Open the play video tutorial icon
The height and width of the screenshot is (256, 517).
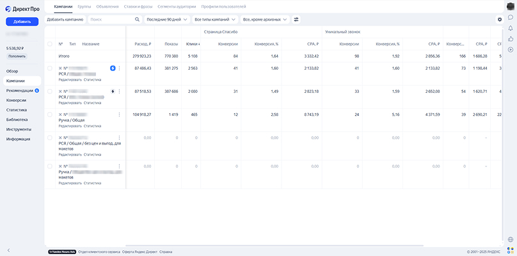pyautogui.click(x=511, y=49)
